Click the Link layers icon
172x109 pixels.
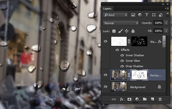tap(114, 99)
